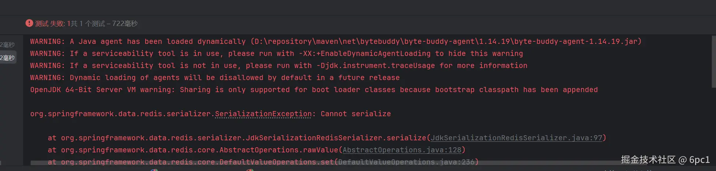Screen dimensions: 716x171
Task: Click the console's vertical scrollbar thumb
Action: (713, 62)
